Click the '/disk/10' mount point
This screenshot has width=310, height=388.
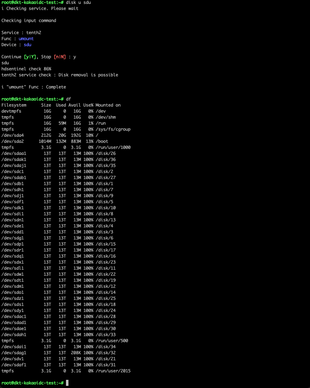[106, 208]
